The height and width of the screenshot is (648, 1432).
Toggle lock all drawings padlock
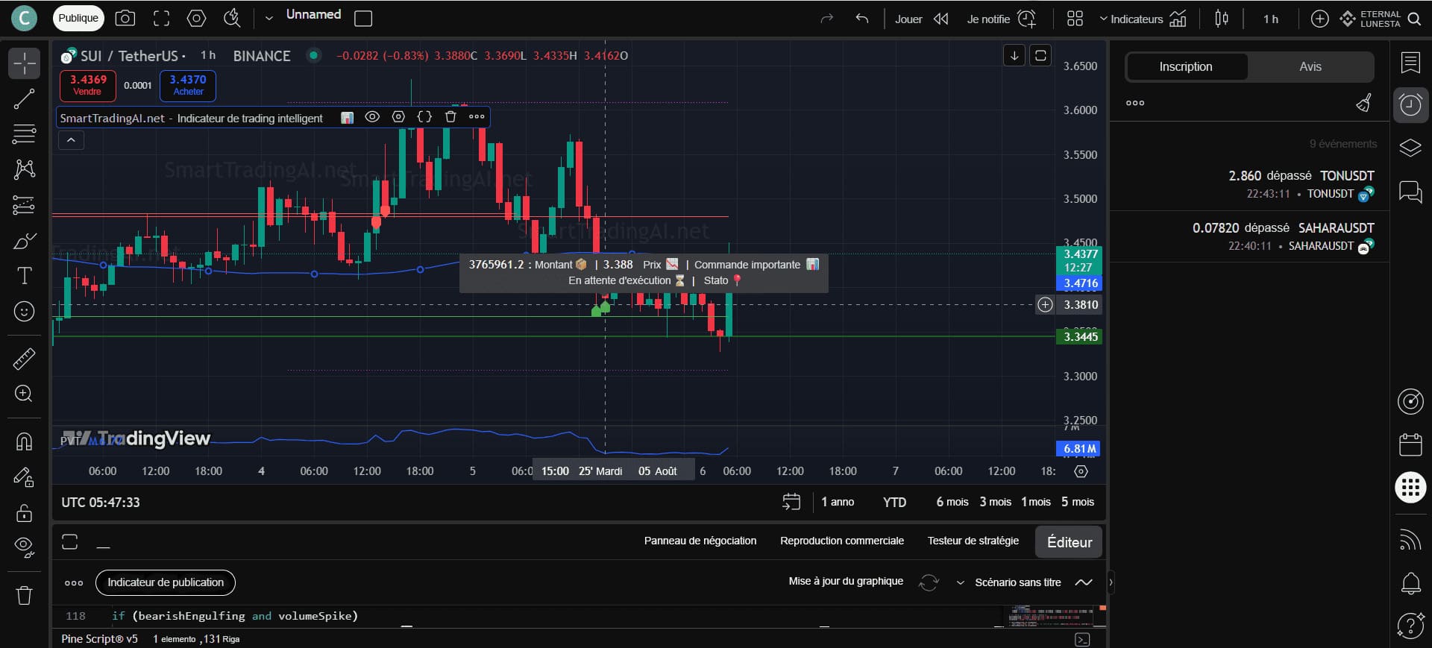[24, 513]
